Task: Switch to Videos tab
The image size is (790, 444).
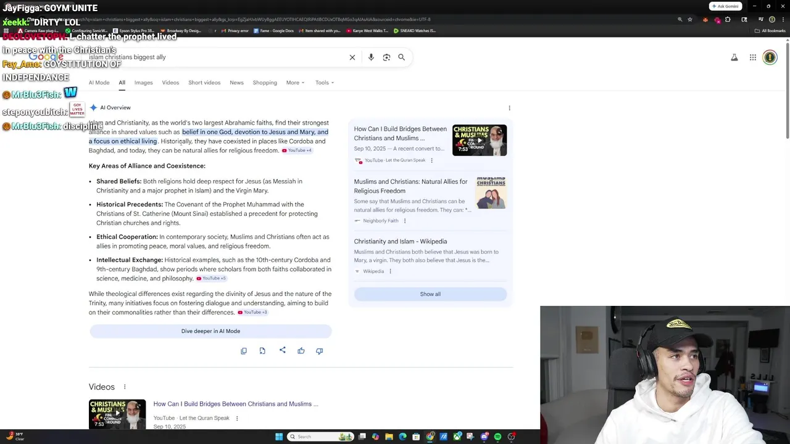Action: point(170,83)
